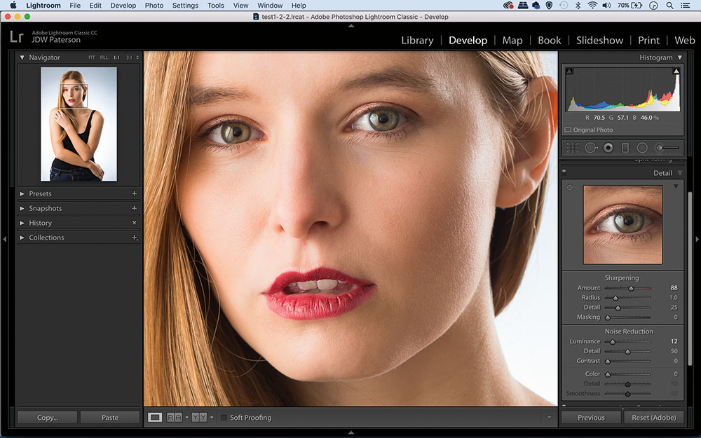
Task: Toggle the Detail panel on/off switch
Action: (x=564, y=171)
